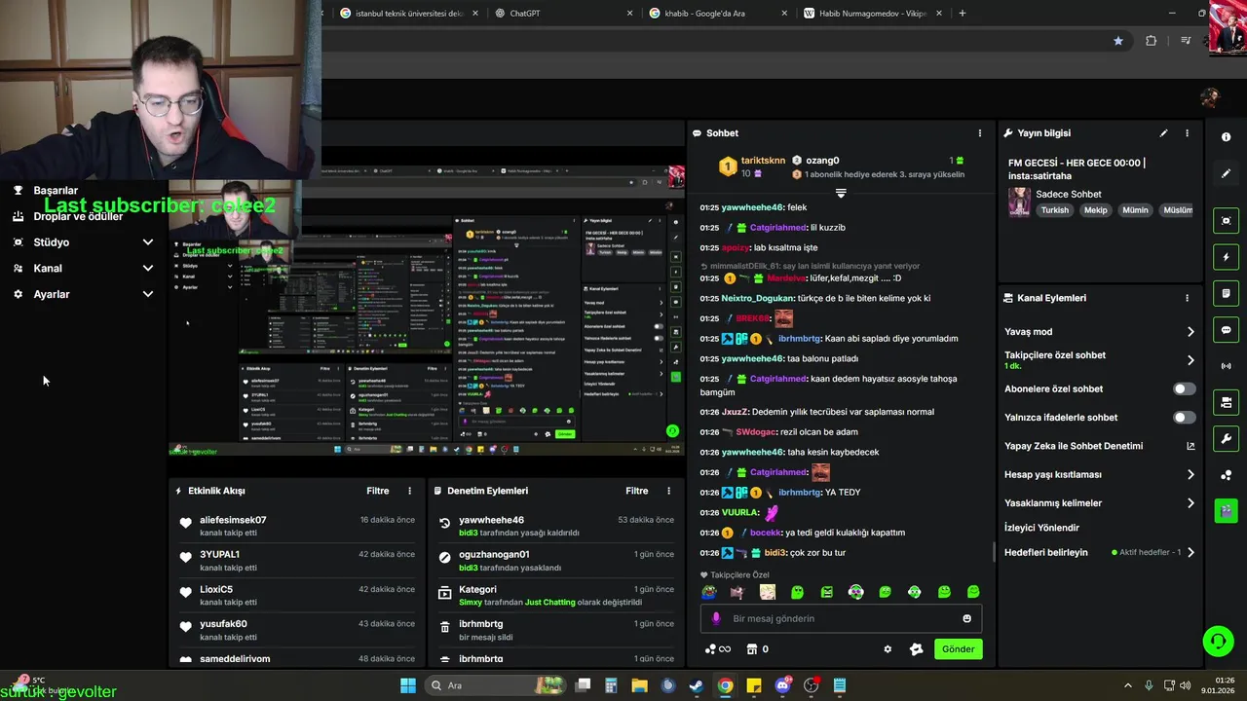Click the green clapperboard clip icon
Screen dimensions: 1247x701
[x=1226, y=510]
